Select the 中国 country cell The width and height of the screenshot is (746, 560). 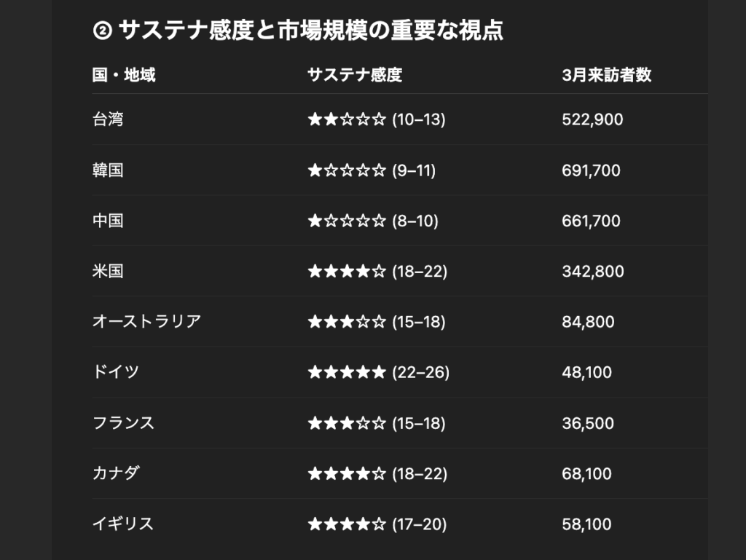click(x=108, y=221)
